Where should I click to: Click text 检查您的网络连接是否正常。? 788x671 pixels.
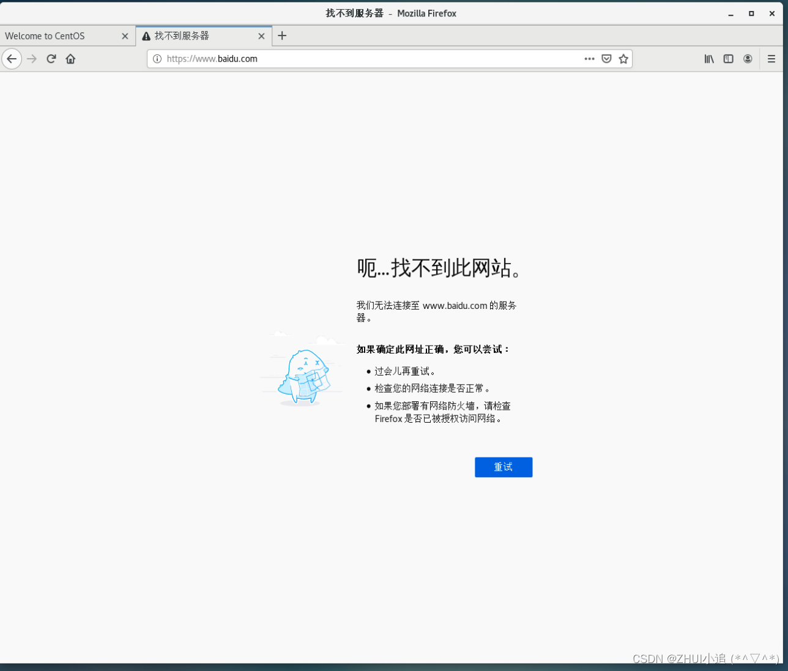[433, 388]
